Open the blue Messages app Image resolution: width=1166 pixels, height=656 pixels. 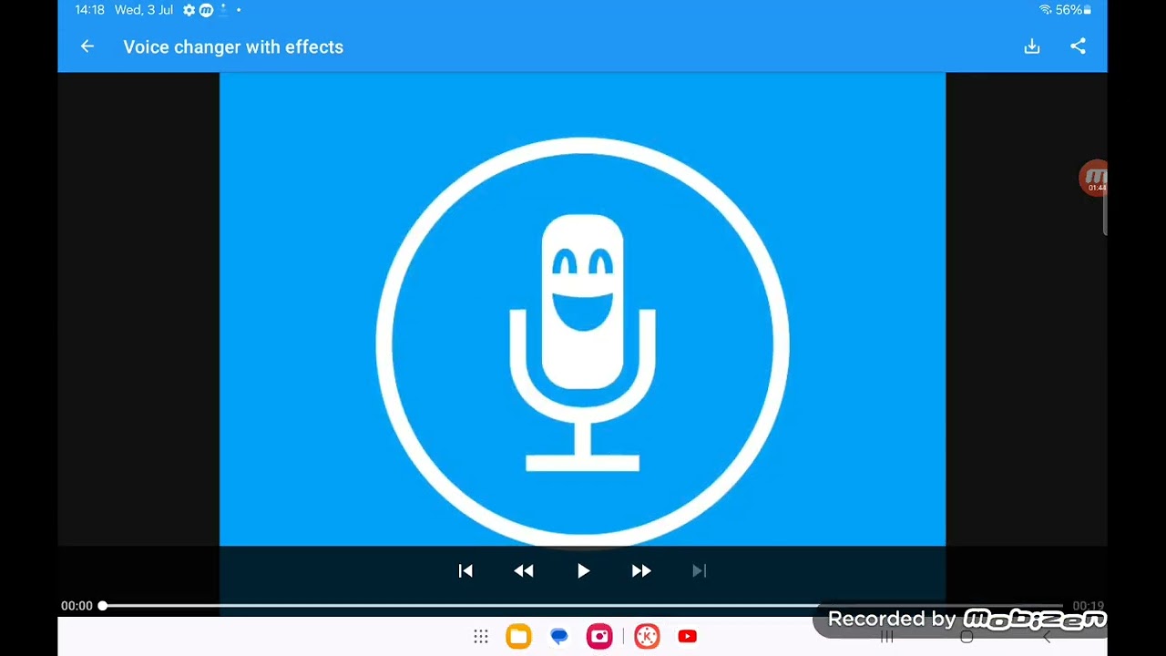[559, 637]
